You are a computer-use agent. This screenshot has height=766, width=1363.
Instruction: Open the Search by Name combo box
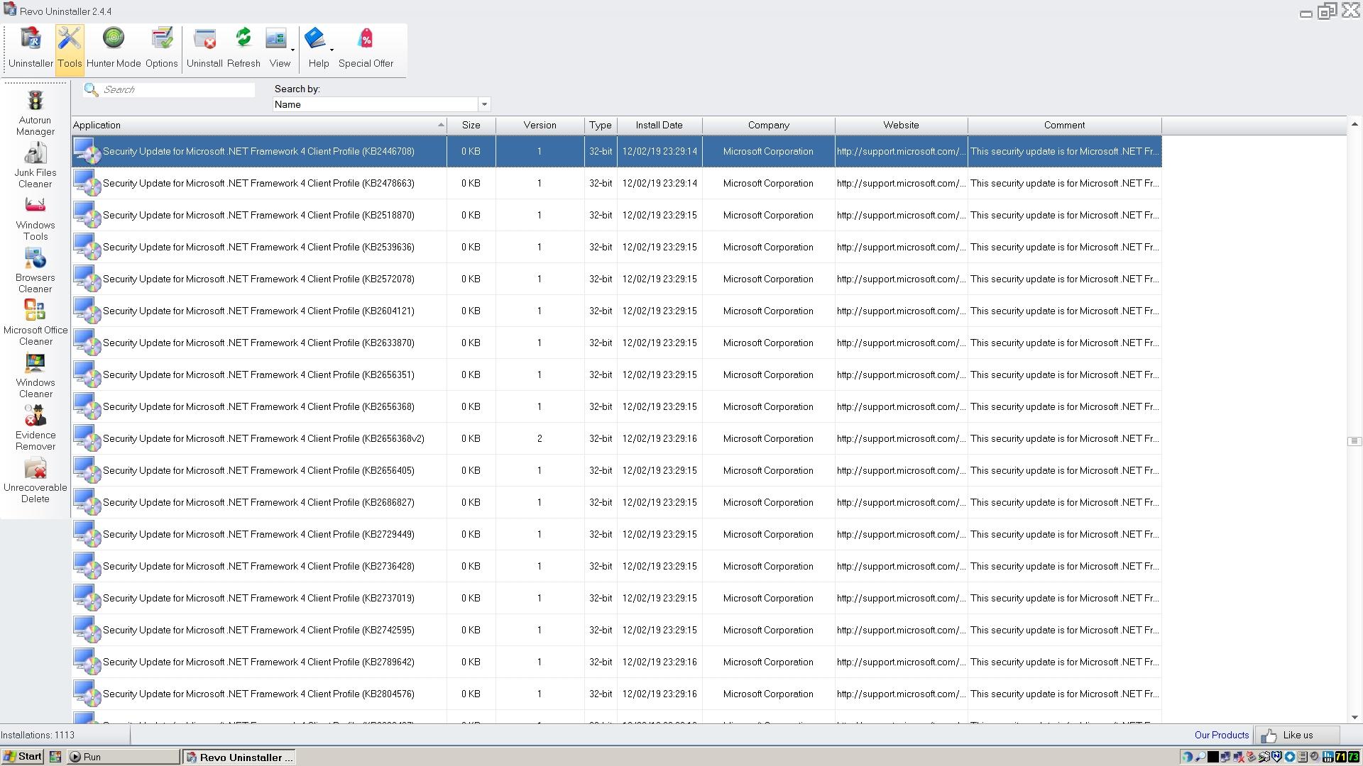(x=484, y=104)
